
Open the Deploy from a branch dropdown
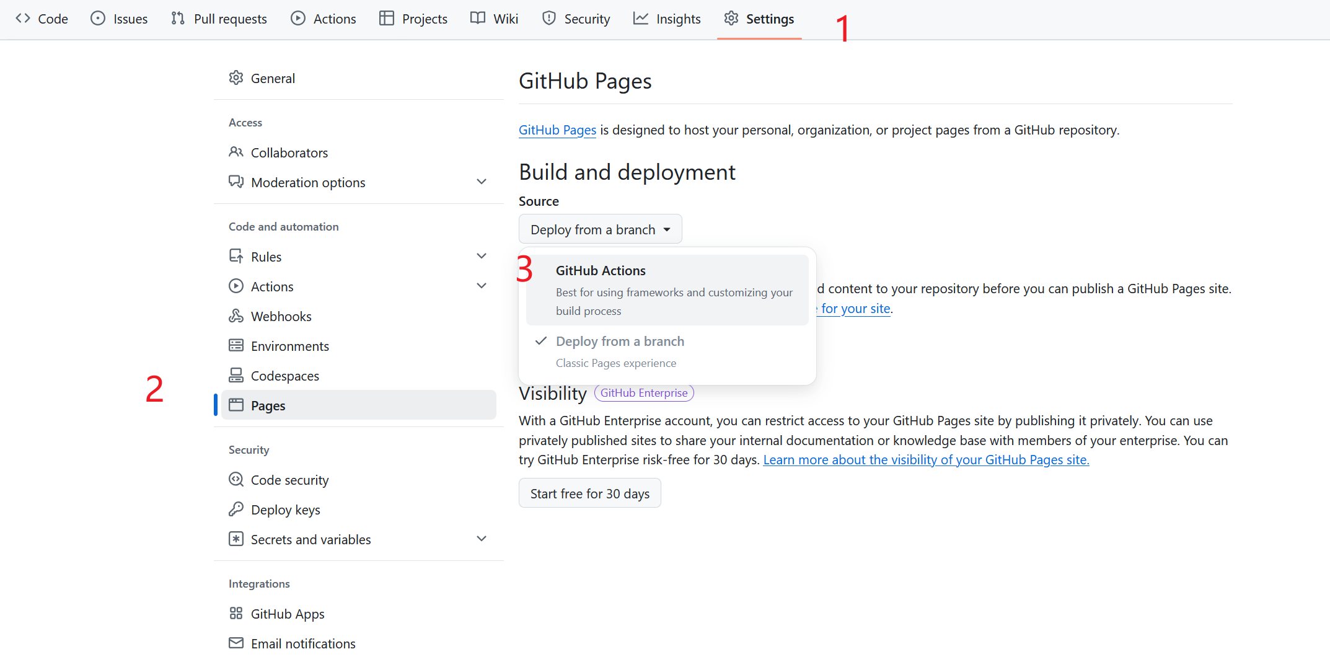600,229
